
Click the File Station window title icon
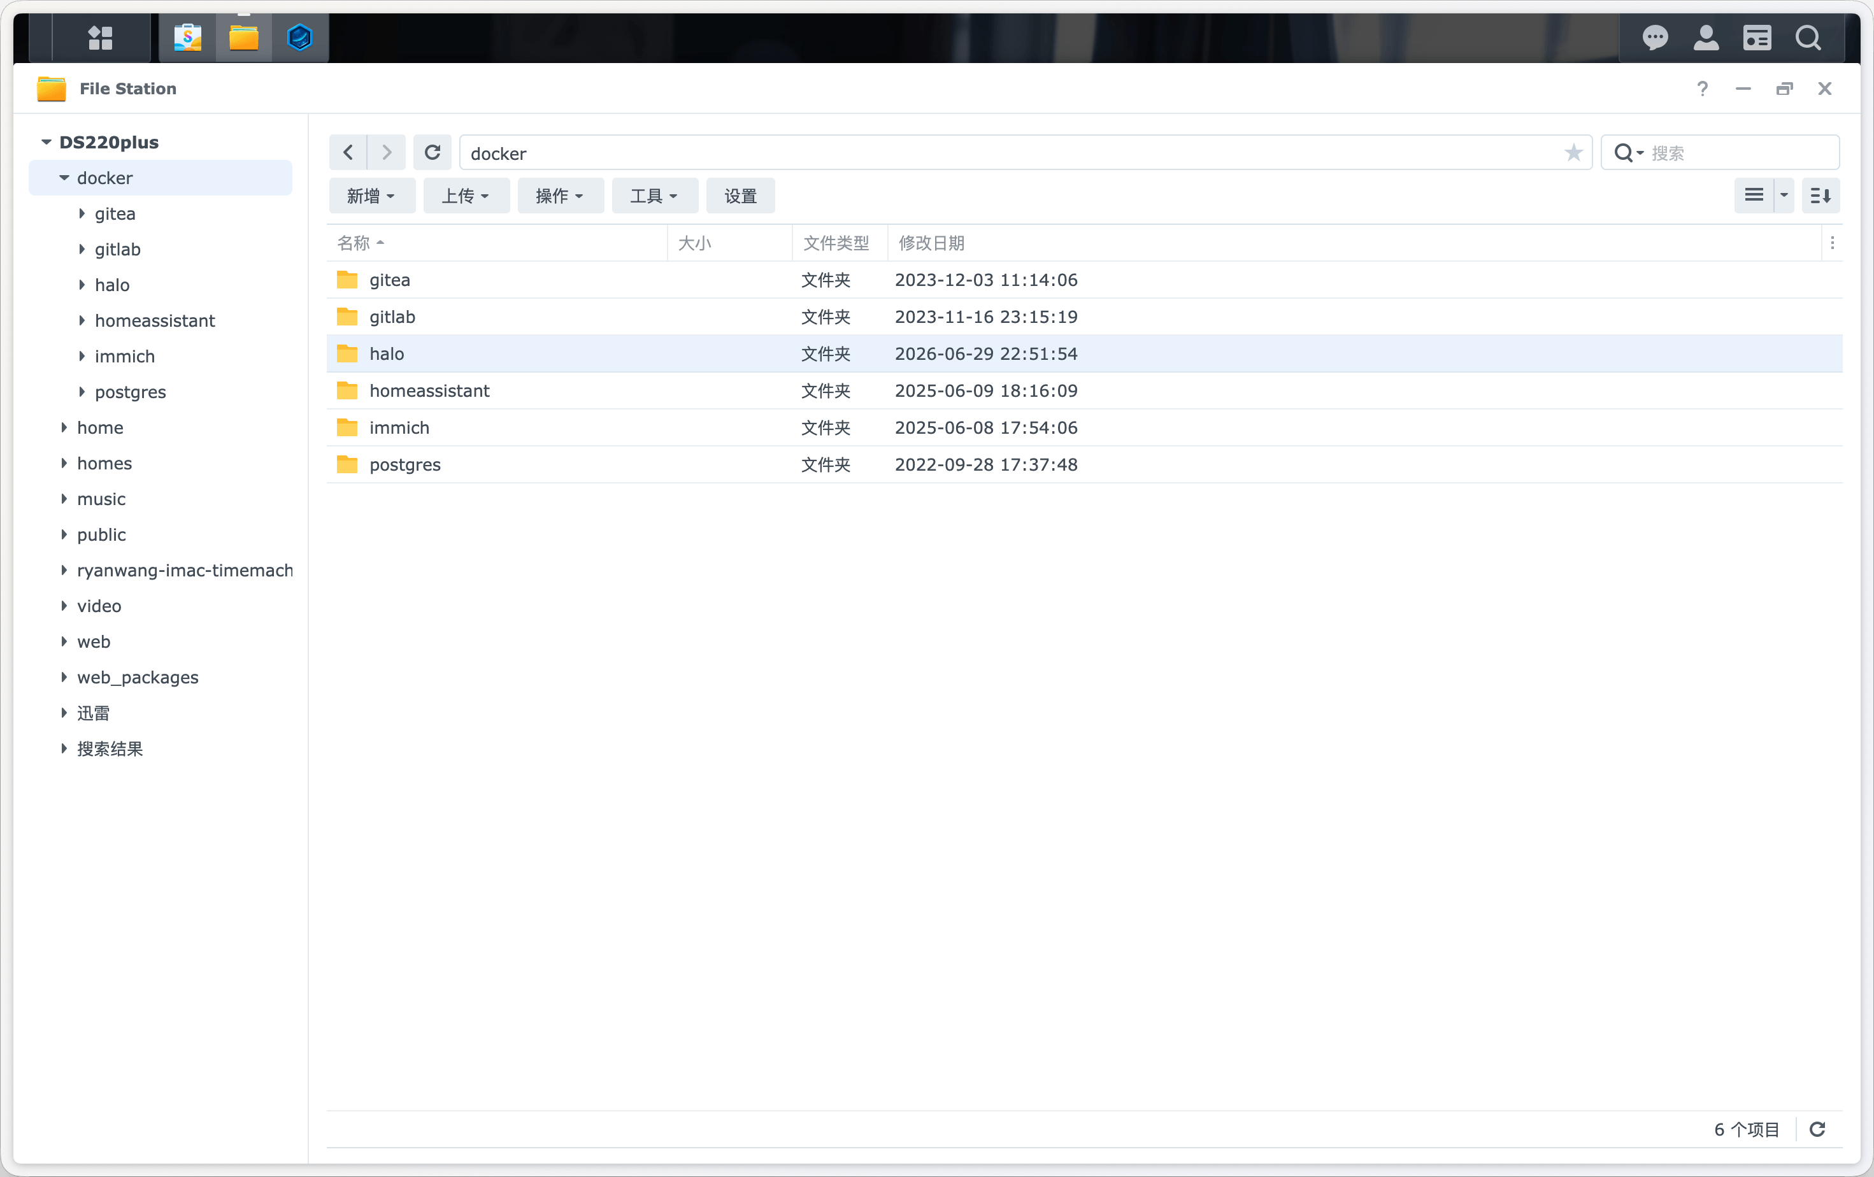52,89
